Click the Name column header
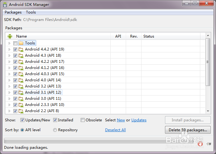Screen dimensions: 216x154 click(58, 36)
